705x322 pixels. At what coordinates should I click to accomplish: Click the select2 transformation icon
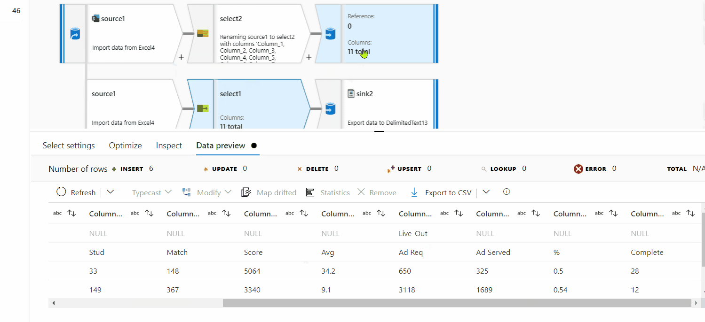[204, 33]
